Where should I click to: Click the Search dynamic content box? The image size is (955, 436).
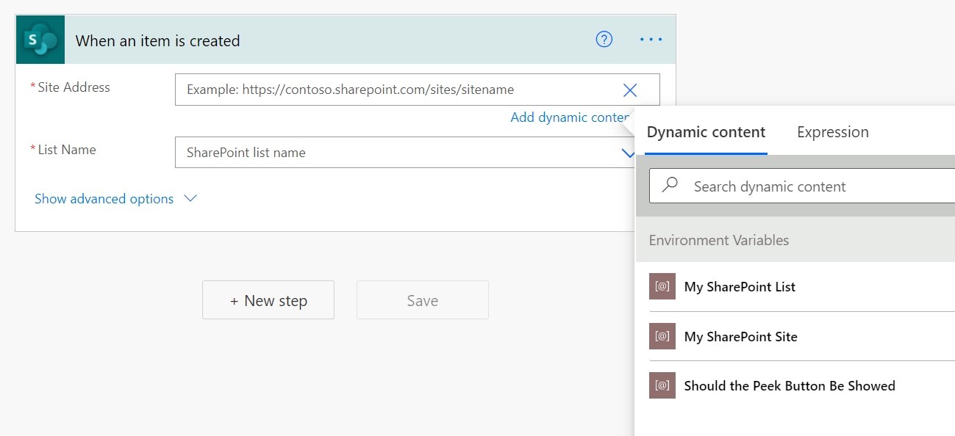point(802,186)
